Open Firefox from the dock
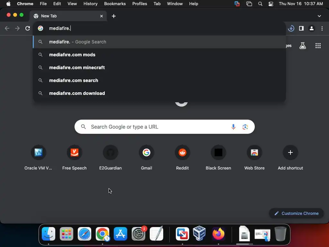329x247 pixels. coord(218,234)
